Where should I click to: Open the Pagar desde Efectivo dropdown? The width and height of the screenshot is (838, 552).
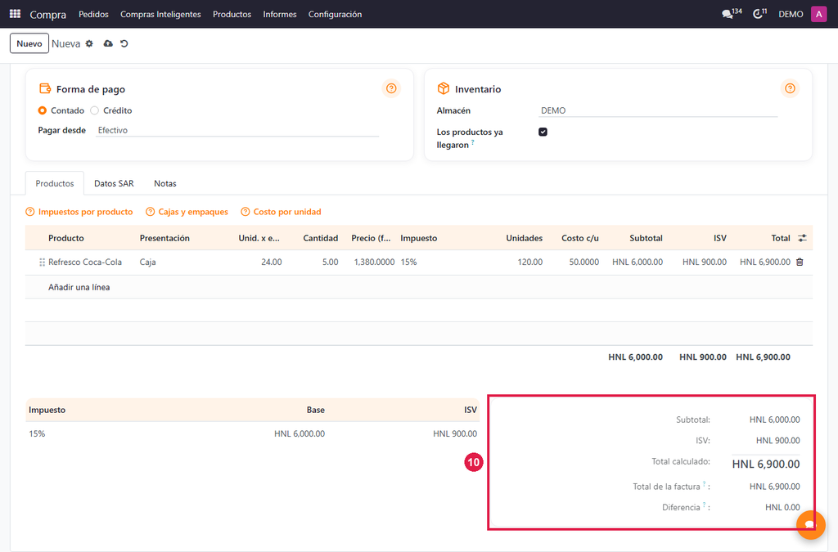(237, 130)
